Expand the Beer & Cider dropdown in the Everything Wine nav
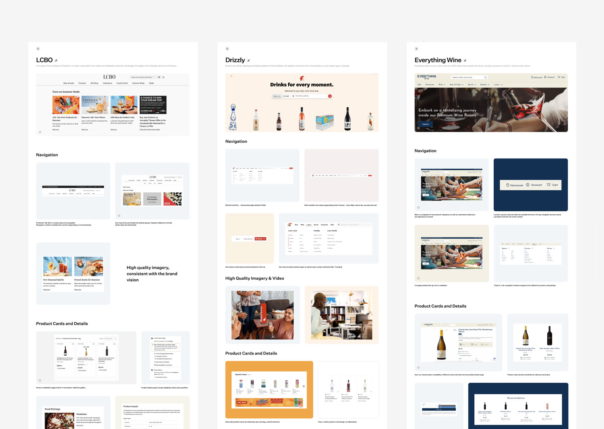 click(x=456, y=84)
